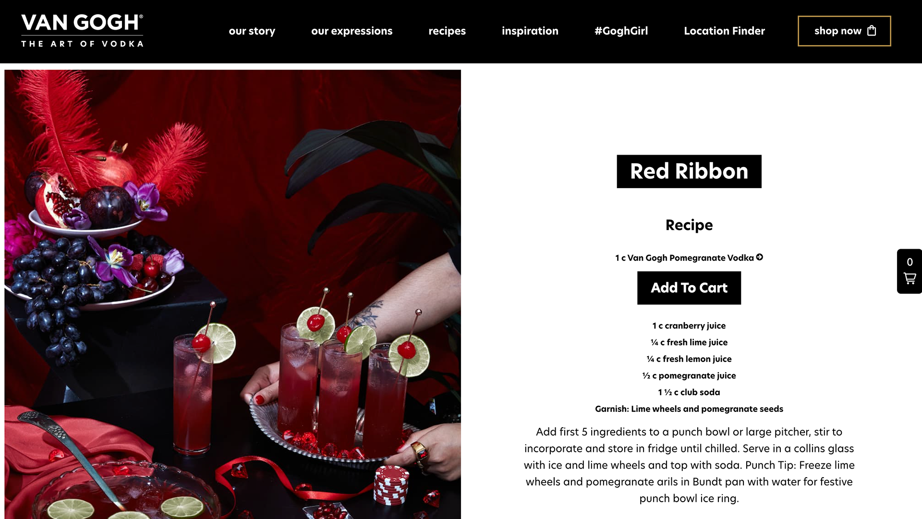Click the club soda ingredient line

pos(689,392)
